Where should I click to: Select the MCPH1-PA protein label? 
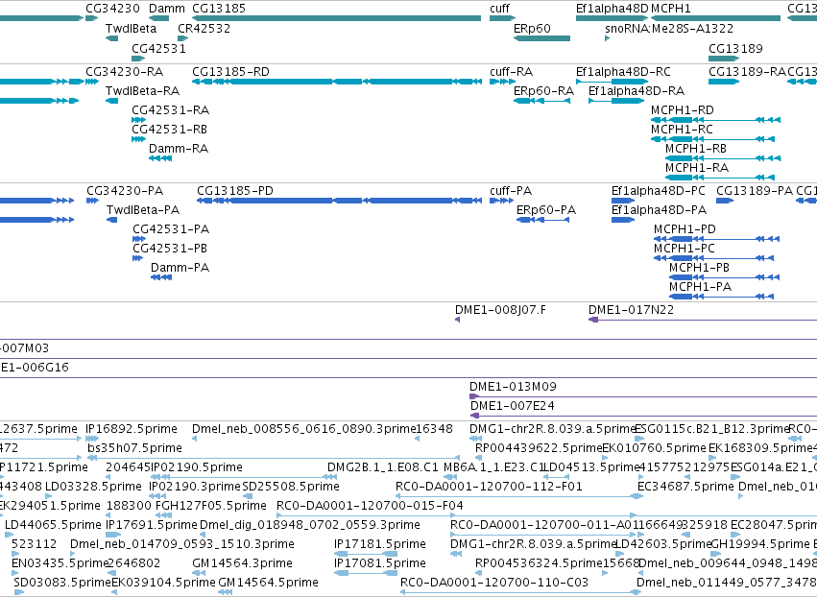click(700, 287)
